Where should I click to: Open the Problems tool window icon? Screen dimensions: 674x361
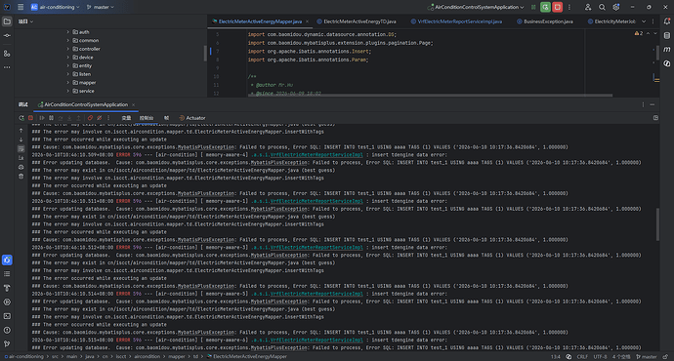[7, 330]
